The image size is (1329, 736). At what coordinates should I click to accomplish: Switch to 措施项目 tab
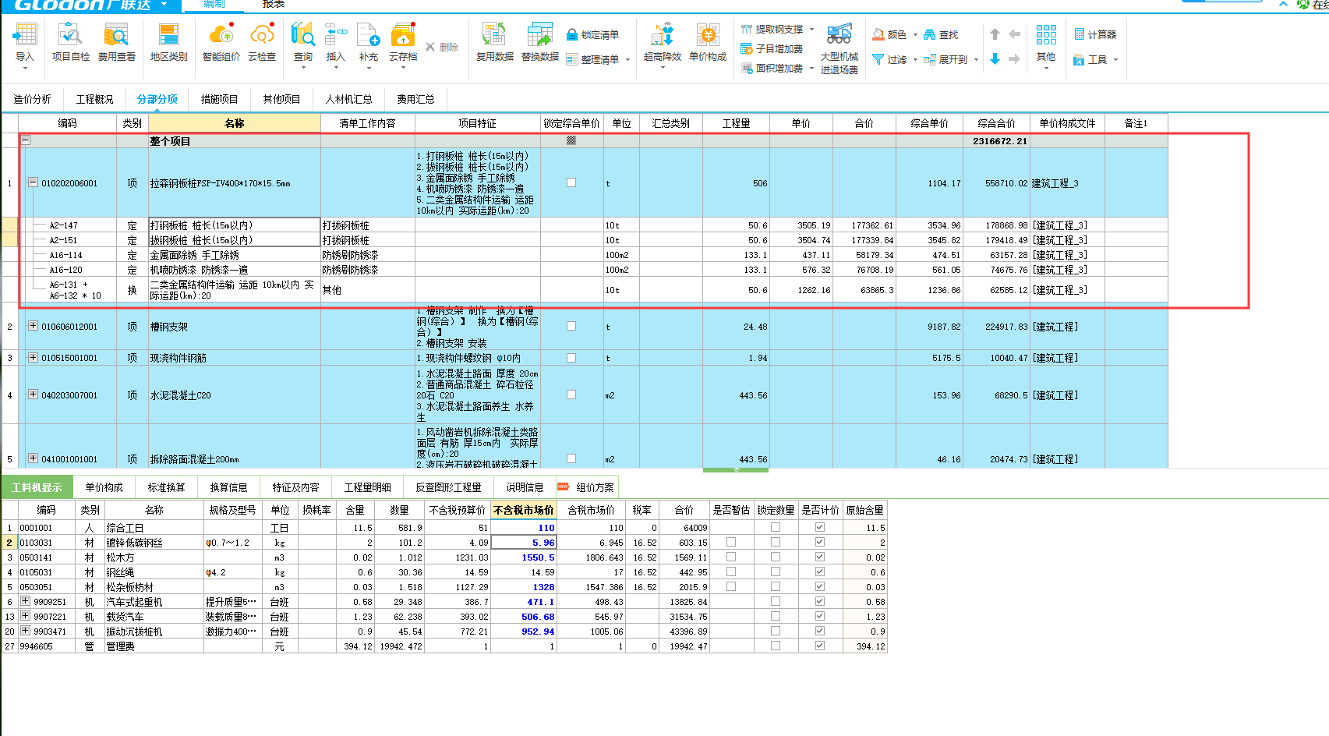[x=219, y=99]
